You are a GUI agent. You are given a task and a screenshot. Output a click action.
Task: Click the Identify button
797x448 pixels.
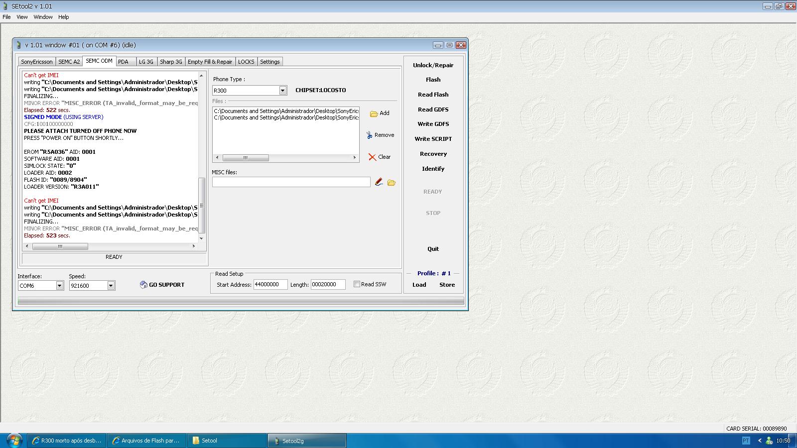tap(433, 169)
